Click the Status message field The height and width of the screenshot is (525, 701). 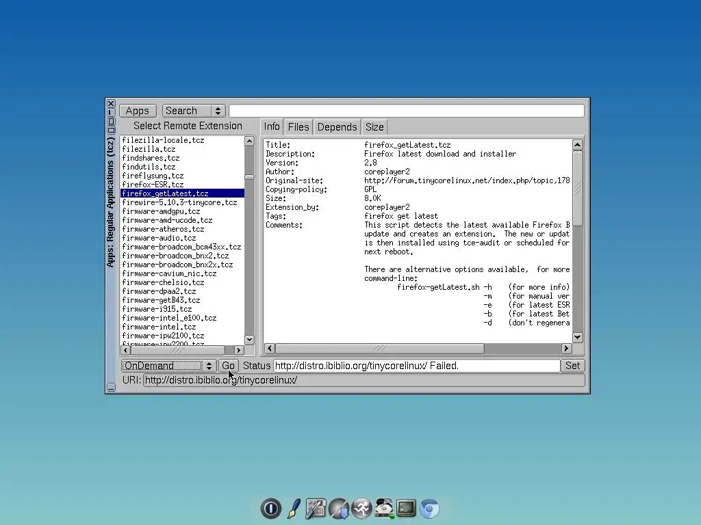tap(417, 366)
